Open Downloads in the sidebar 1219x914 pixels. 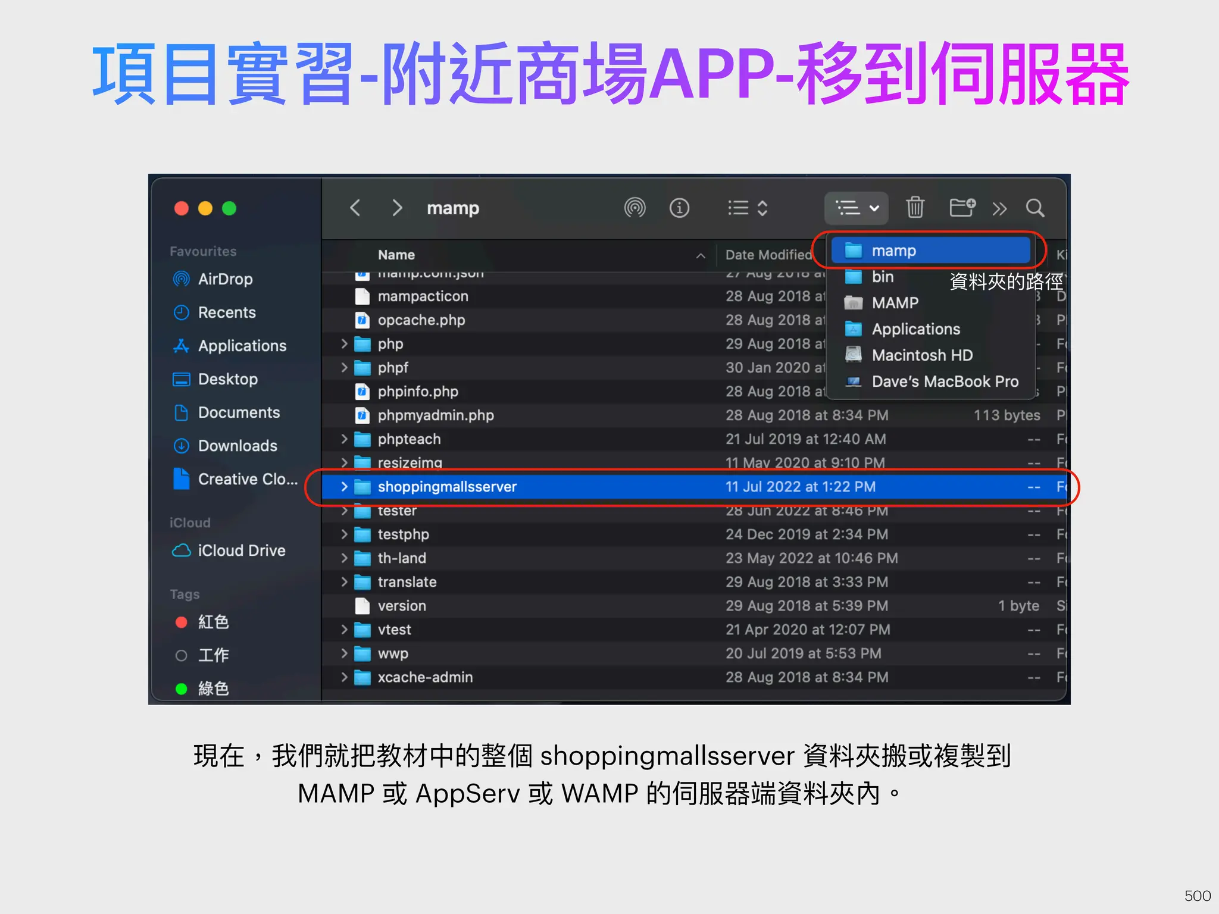[x=225, y=445]
